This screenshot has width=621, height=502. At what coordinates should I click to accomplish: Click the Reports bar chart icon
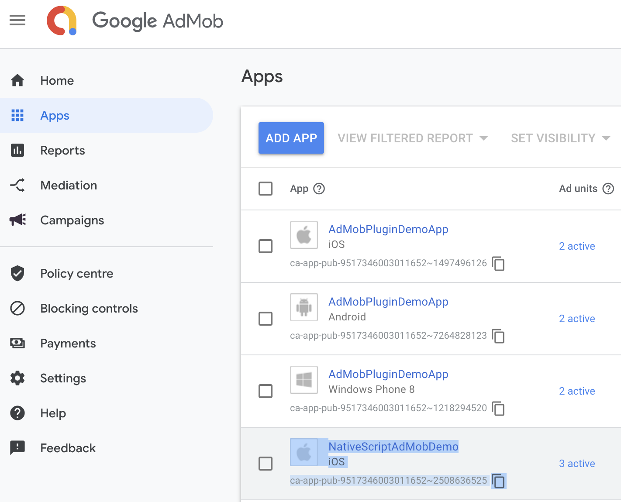tap(17, 150)
